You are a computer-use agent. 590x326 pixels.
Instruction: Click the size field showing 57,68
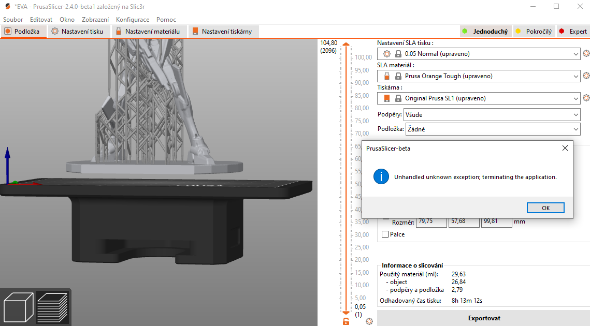[x=464, y=222]
